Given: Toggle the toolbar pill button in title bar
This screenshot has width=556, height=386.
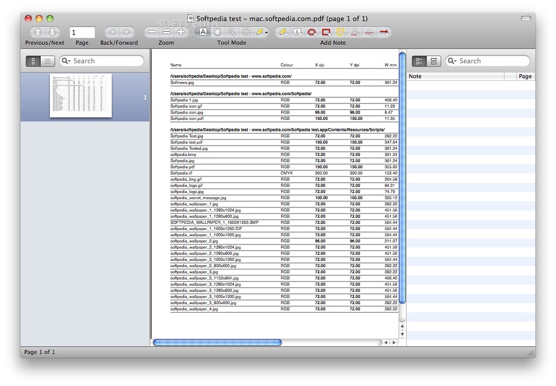Looking at the screenshot, I should (526, 19).
